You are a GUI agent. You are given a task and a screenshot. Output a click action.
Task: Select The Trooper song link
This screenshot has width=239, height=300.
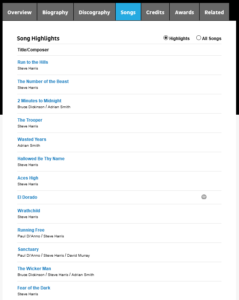coord(30,120)
